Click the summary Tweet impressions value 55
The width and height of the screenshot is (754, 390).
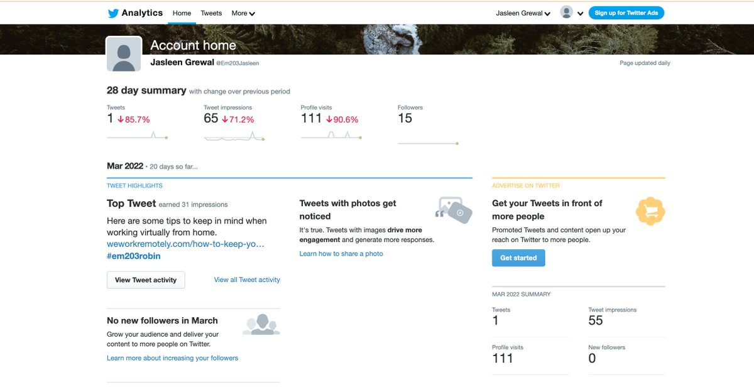click(596, 320)
